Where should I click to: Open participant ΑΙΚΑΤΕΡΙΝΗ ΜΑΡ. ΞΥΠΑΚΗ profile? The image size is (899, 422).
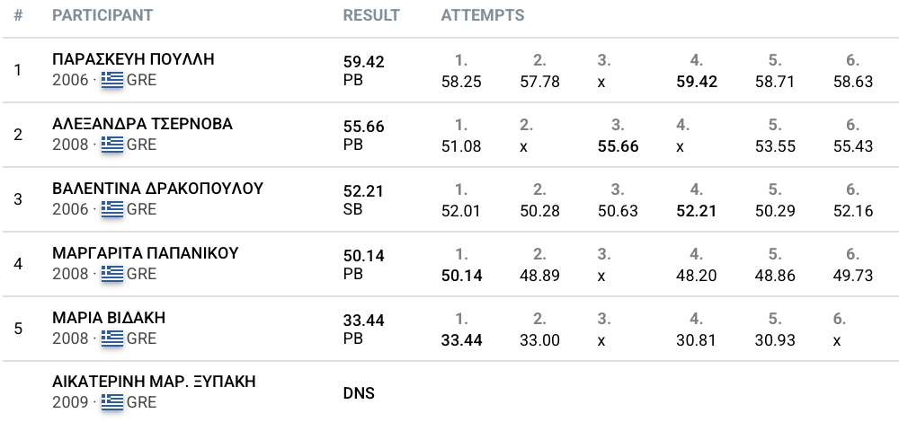point(154,382)
